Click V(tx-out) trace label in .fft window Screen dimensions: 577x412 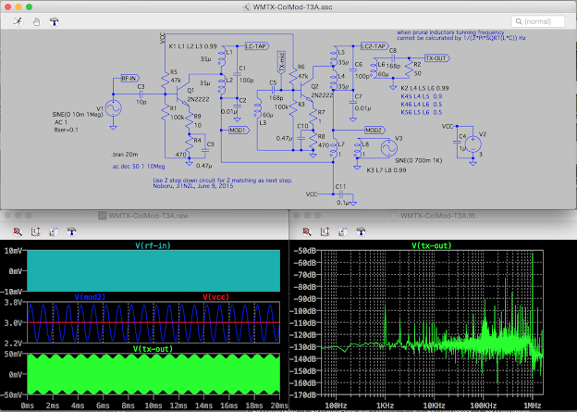(x=431, y=245)
